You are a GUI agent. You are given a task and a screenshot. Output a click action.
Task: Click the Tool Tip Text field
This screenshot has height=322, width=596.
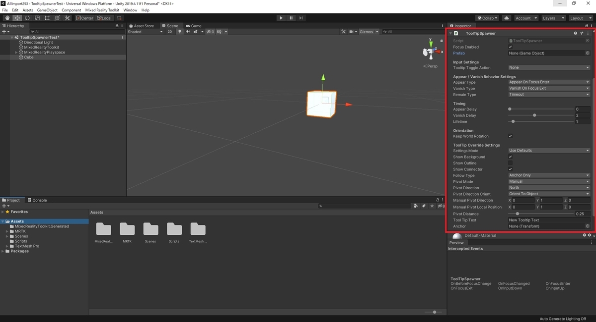[549, 220]
